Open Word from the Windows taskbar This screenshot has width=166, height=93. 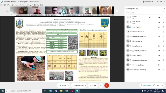click(x=56, y=91)
